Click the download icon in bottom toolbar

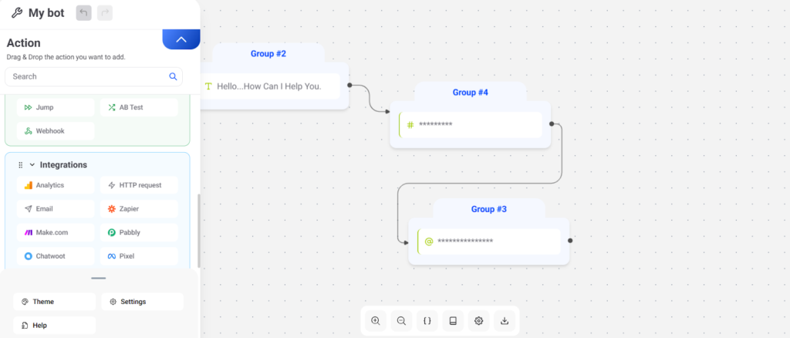505,321
